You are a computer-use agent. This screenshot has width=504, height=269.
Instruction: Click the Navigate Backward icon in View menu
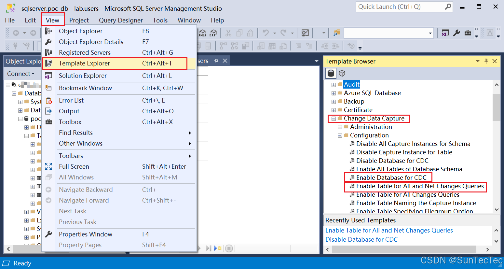click(x=48, y=190)
